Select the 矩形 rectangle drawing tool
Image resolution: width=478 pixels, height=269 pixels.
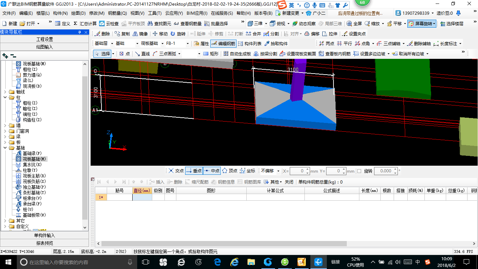click(x=211, y=54)
